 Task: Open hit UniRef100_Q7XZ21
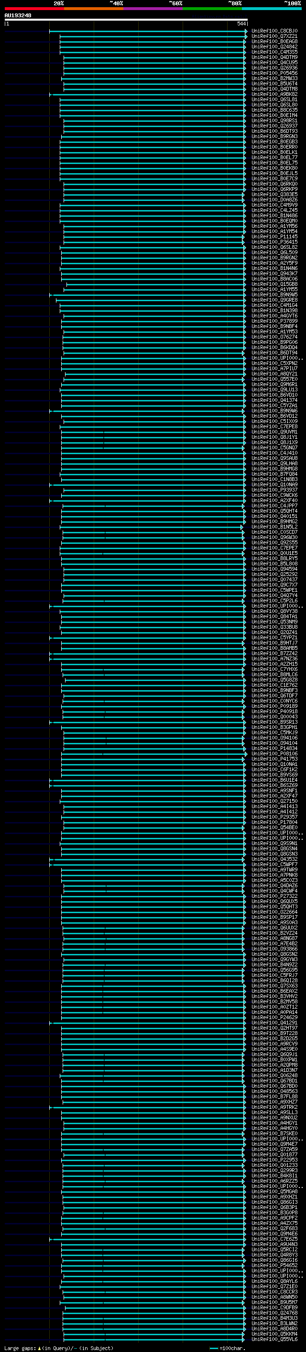[274, 36]
